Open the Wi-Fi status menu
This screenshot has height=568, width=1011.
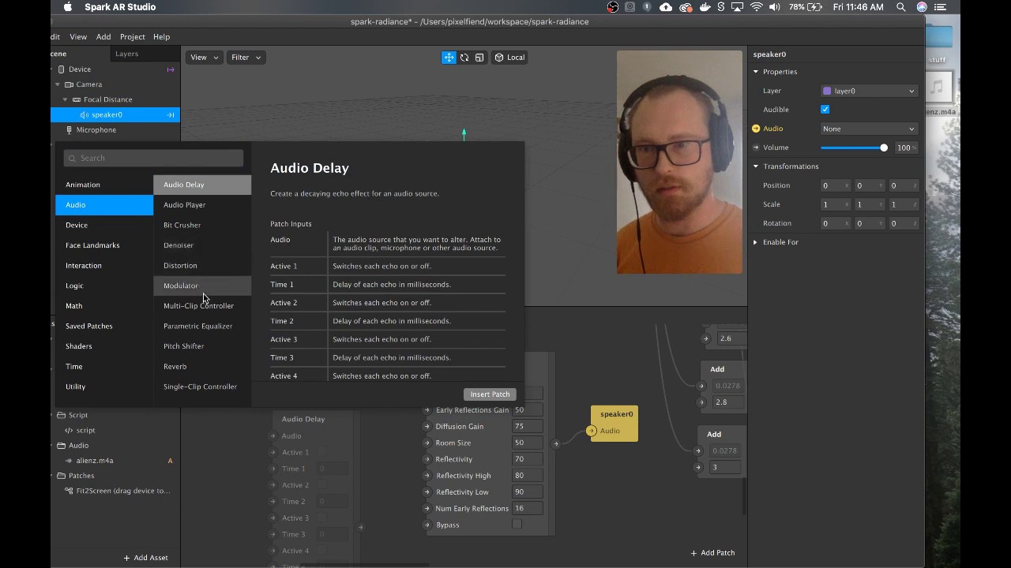pyautogui.click(x=757, y=7)
